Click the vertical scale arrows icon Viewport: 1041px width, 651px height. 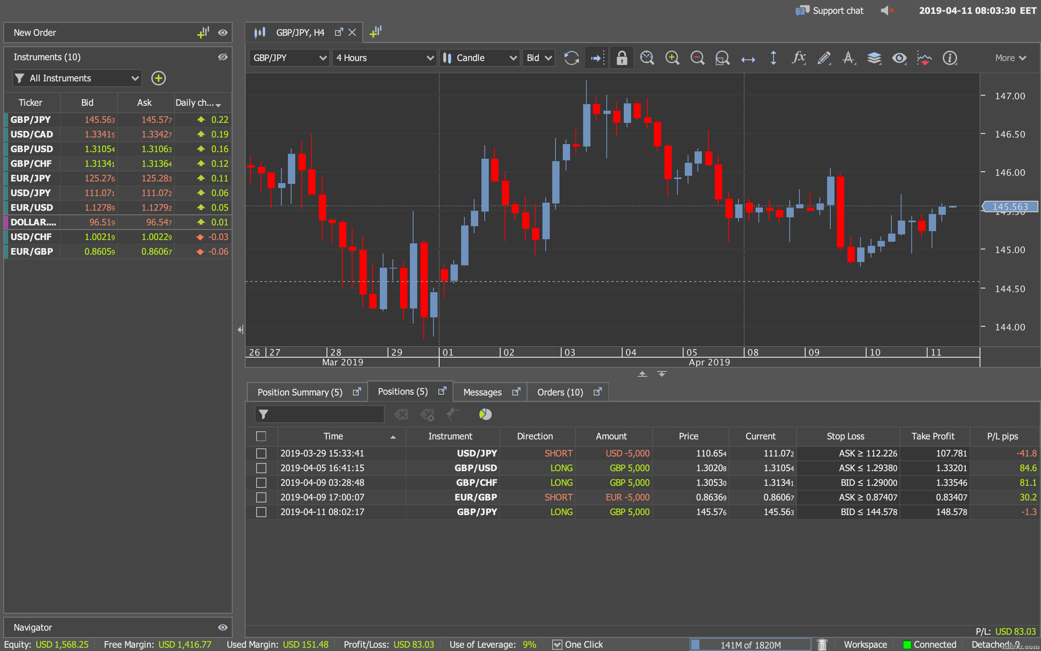pyautogui.click(x=773, y=58)
